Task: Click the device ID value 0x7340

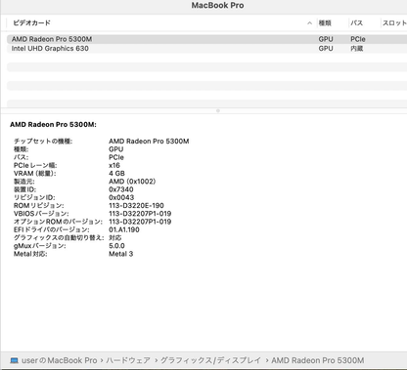Action: (121, 189)
